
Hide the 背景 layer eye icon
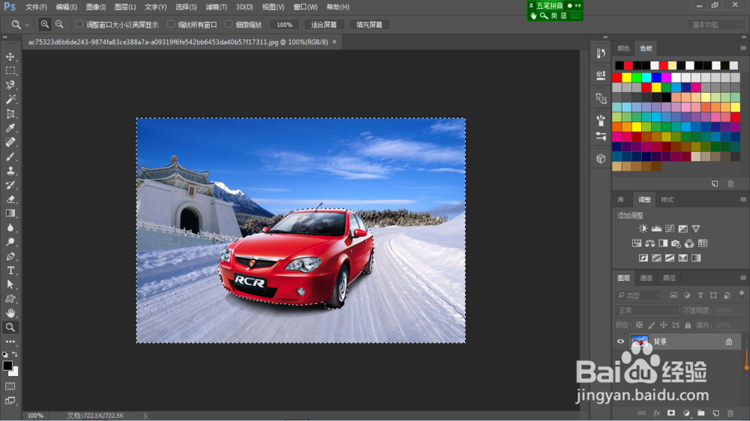coord(620,341)
